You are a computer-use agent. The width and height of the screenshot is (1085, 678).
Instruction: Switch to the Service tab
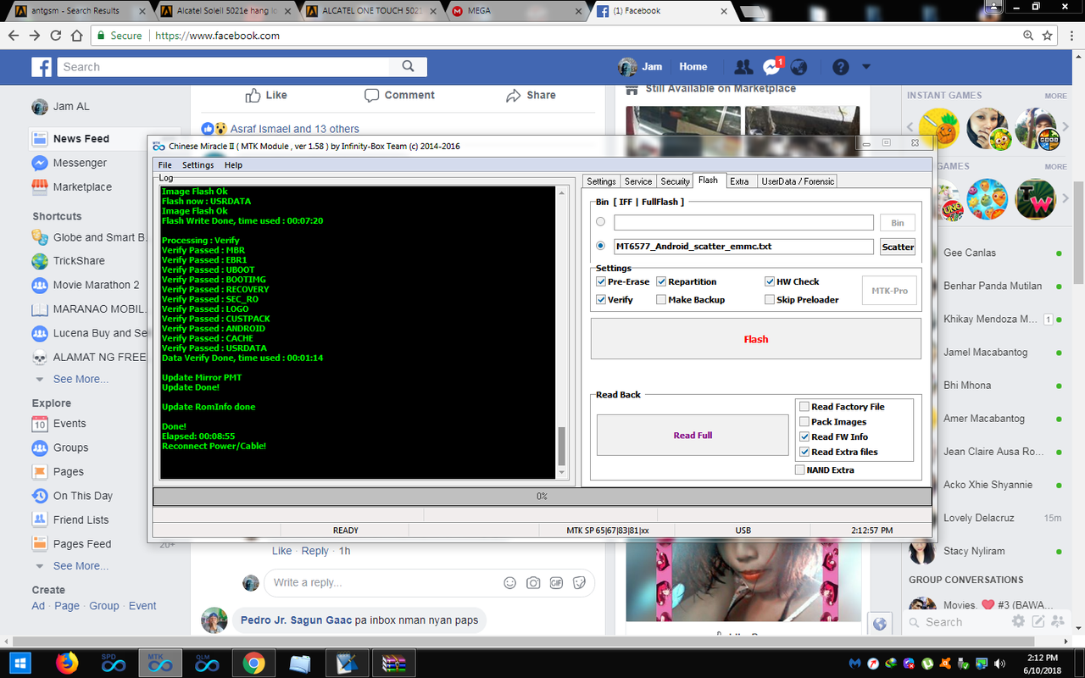click(x=638, y=181)
